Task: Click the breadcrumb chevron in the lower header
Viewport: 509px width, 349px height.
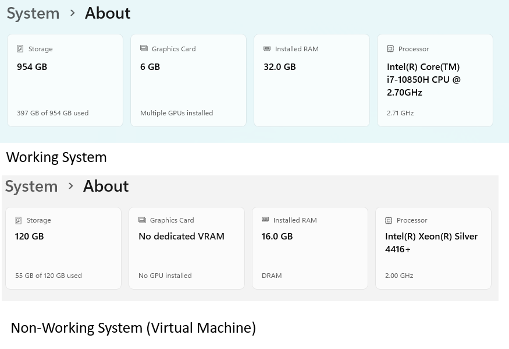Action: [x=71, y=186]
